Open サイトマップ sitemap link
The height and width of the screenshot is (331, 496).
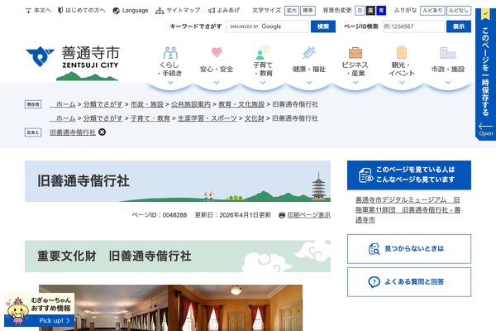(178, 11)
